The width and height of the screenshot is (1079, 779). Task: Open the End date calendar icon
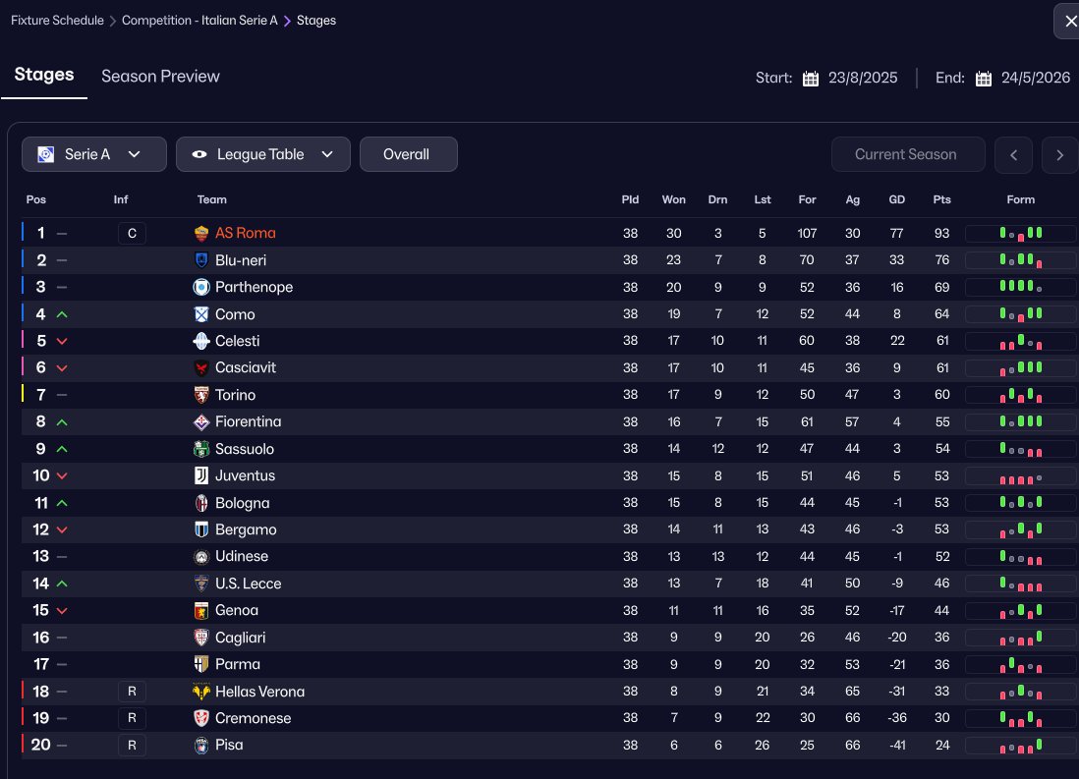point(984,79)
